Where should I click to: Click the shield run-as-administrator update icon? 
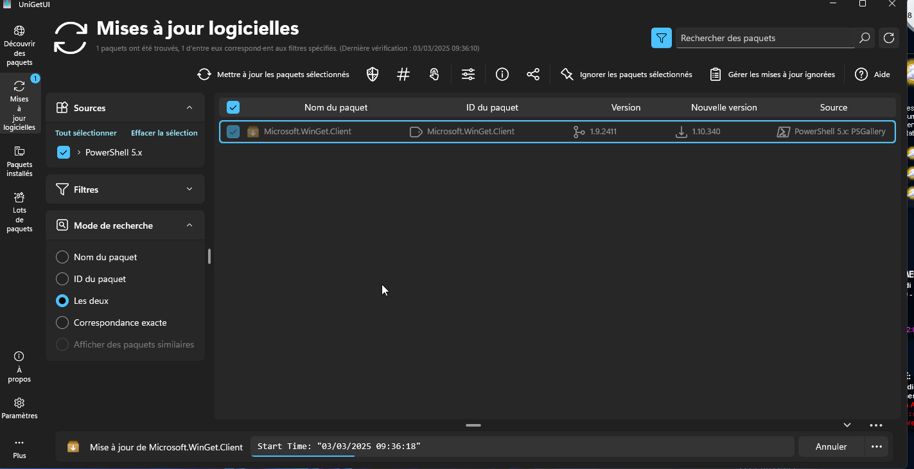373,75
